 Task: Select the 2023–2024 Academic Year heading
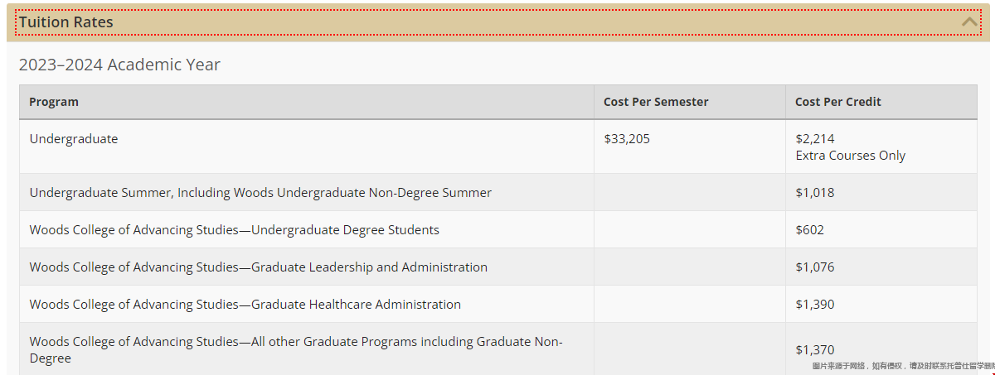click(119, 65)
